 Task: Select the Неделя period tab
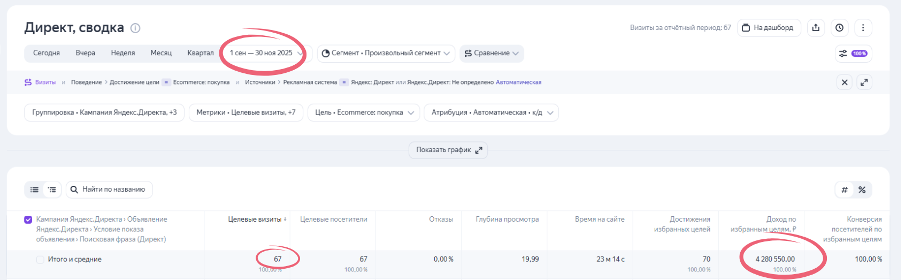point(123,53)
